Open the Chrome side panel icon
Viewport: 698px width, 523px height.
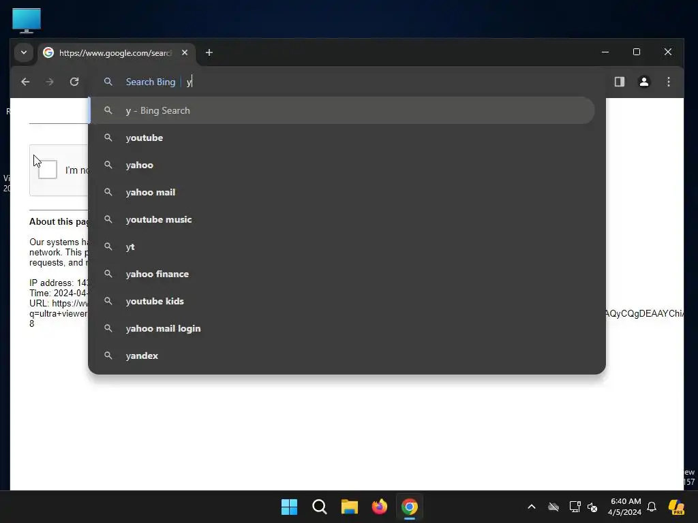[x=619, y=82]
